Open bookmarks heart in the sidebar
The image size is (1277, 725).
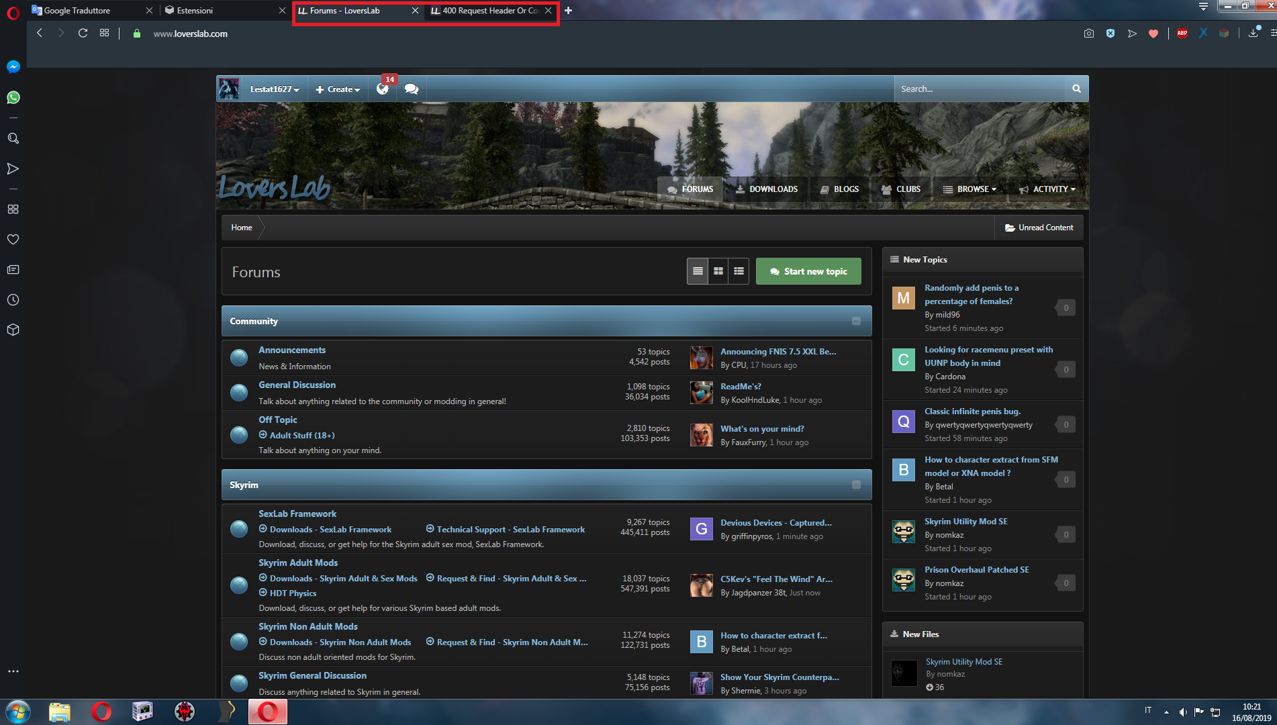pos(13,239)
